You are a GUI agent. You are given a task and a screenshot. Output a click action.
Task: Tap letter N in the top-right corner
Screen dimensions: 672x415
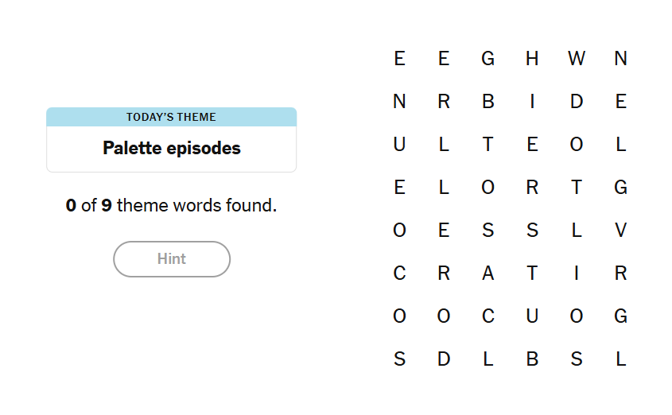(621, 58)
